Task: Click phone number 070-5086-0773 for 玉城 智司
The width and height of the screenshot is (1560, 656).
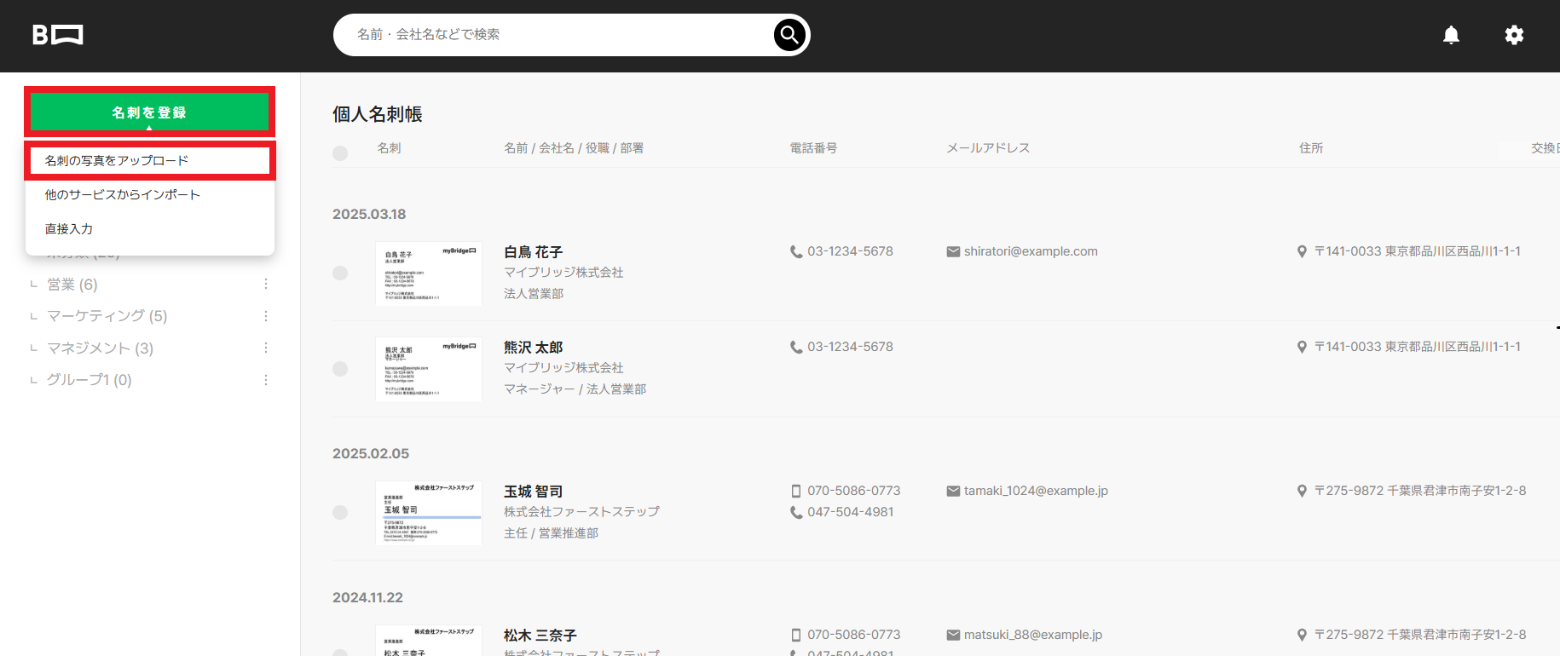Action: (x=854, y=491)
